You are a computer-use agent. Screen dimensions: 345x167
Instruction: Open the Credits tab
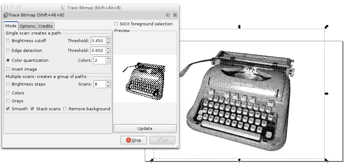pyautogui.click(x=45, y=26)
